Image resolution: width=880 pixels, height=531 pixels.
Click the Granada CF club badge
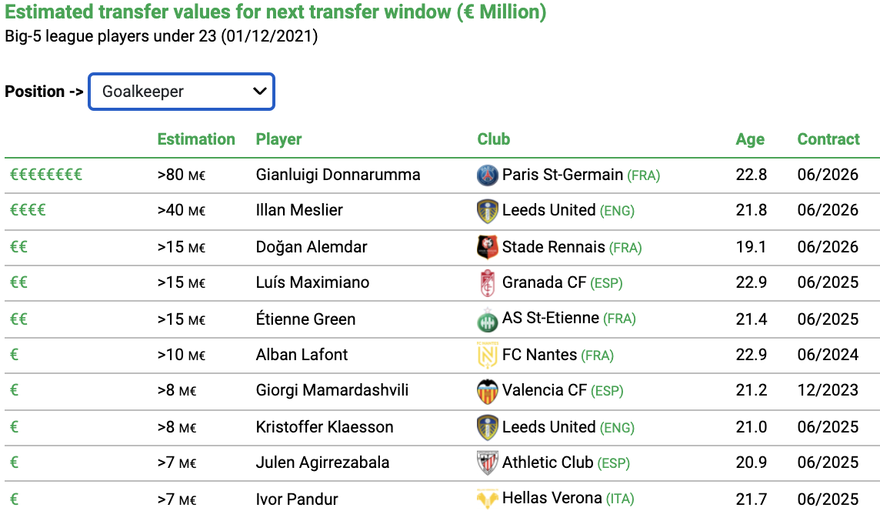pos(487,283)
